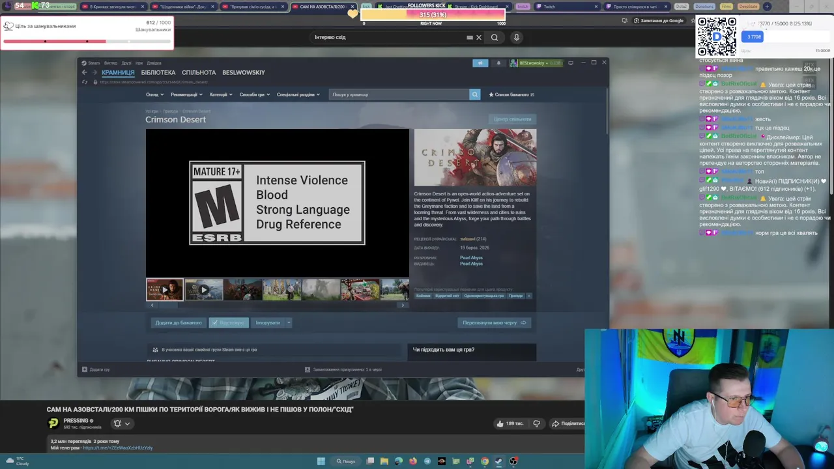This screenshot has width=834, height=469.
Task: Click the Усі ігри breadcrumb link
Action: 152,111
